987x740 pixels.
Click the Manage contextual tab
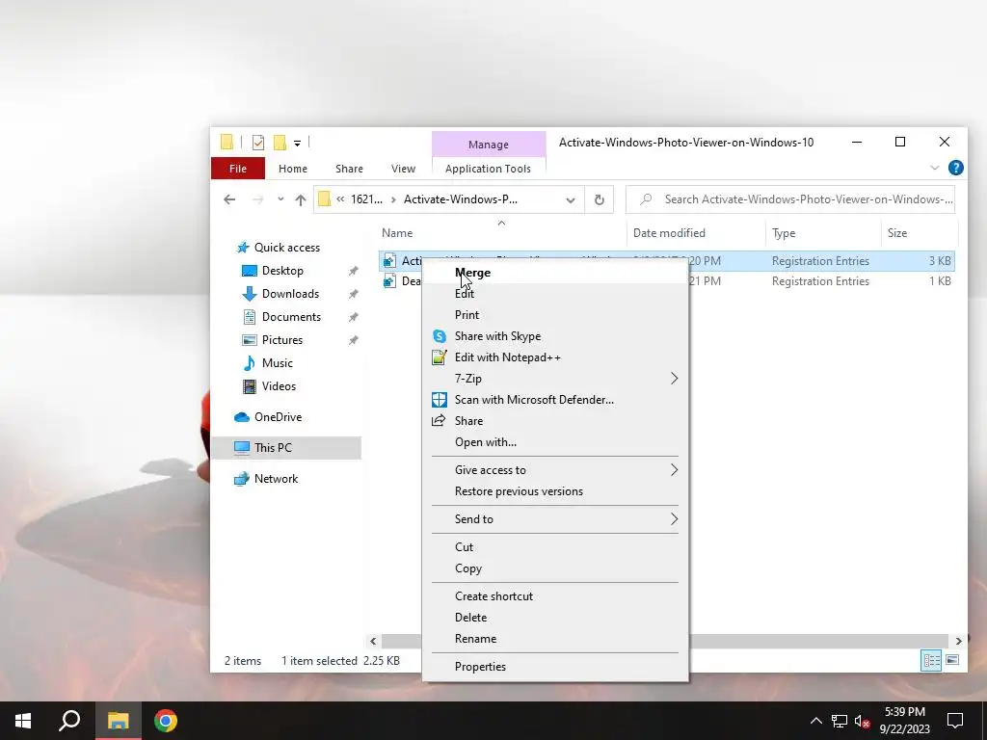(489, 145)
